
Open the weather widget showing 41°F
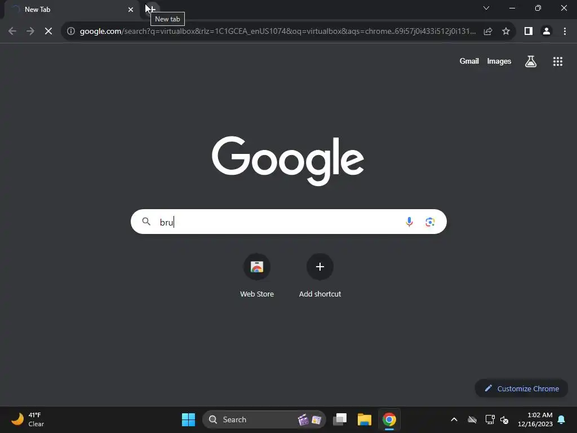28,419
